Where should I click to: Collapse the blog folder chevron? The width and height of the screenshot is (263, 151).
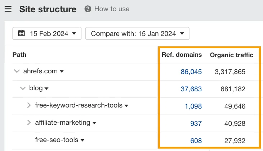tap(23, 88)
